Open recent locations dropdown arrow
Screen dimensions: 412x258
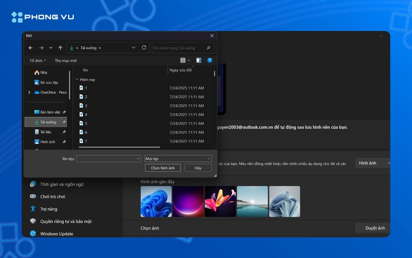point(51,48)
